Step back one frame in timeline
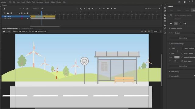This screenshot has height=109, width=195. point(108,9)
